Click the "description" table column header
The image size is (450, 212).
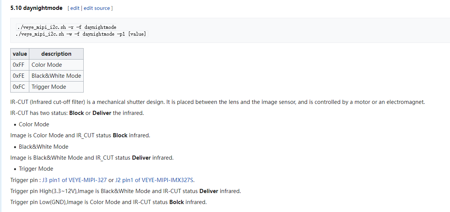point(56,54)
